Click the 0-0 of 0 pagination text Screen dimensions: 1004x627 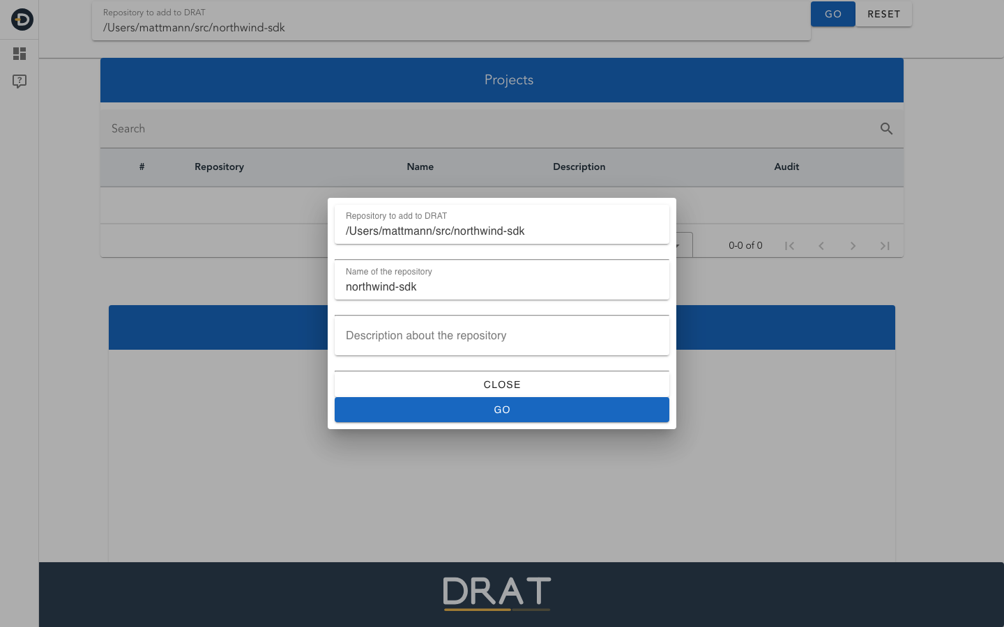tap(745, 245)
